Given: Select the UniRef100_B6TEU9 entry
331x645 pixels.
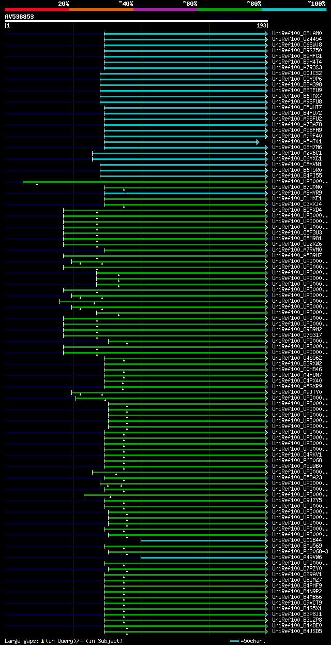Looking at the screenshot, I should [297, 90].
